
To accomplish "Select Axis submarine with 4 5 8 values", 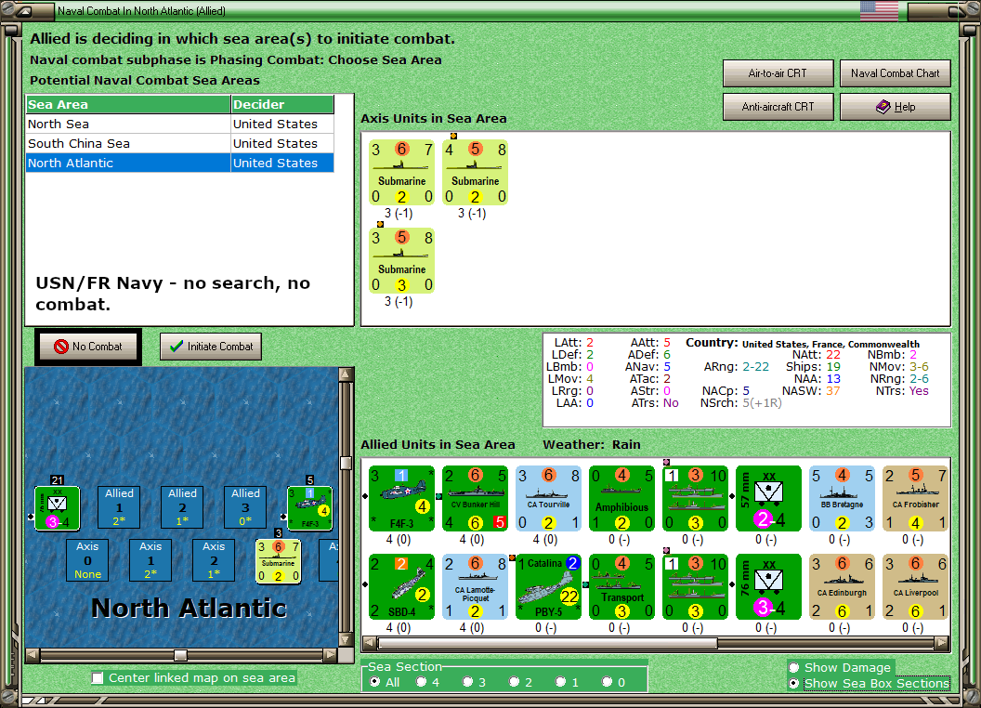I will tap(475, 172).
